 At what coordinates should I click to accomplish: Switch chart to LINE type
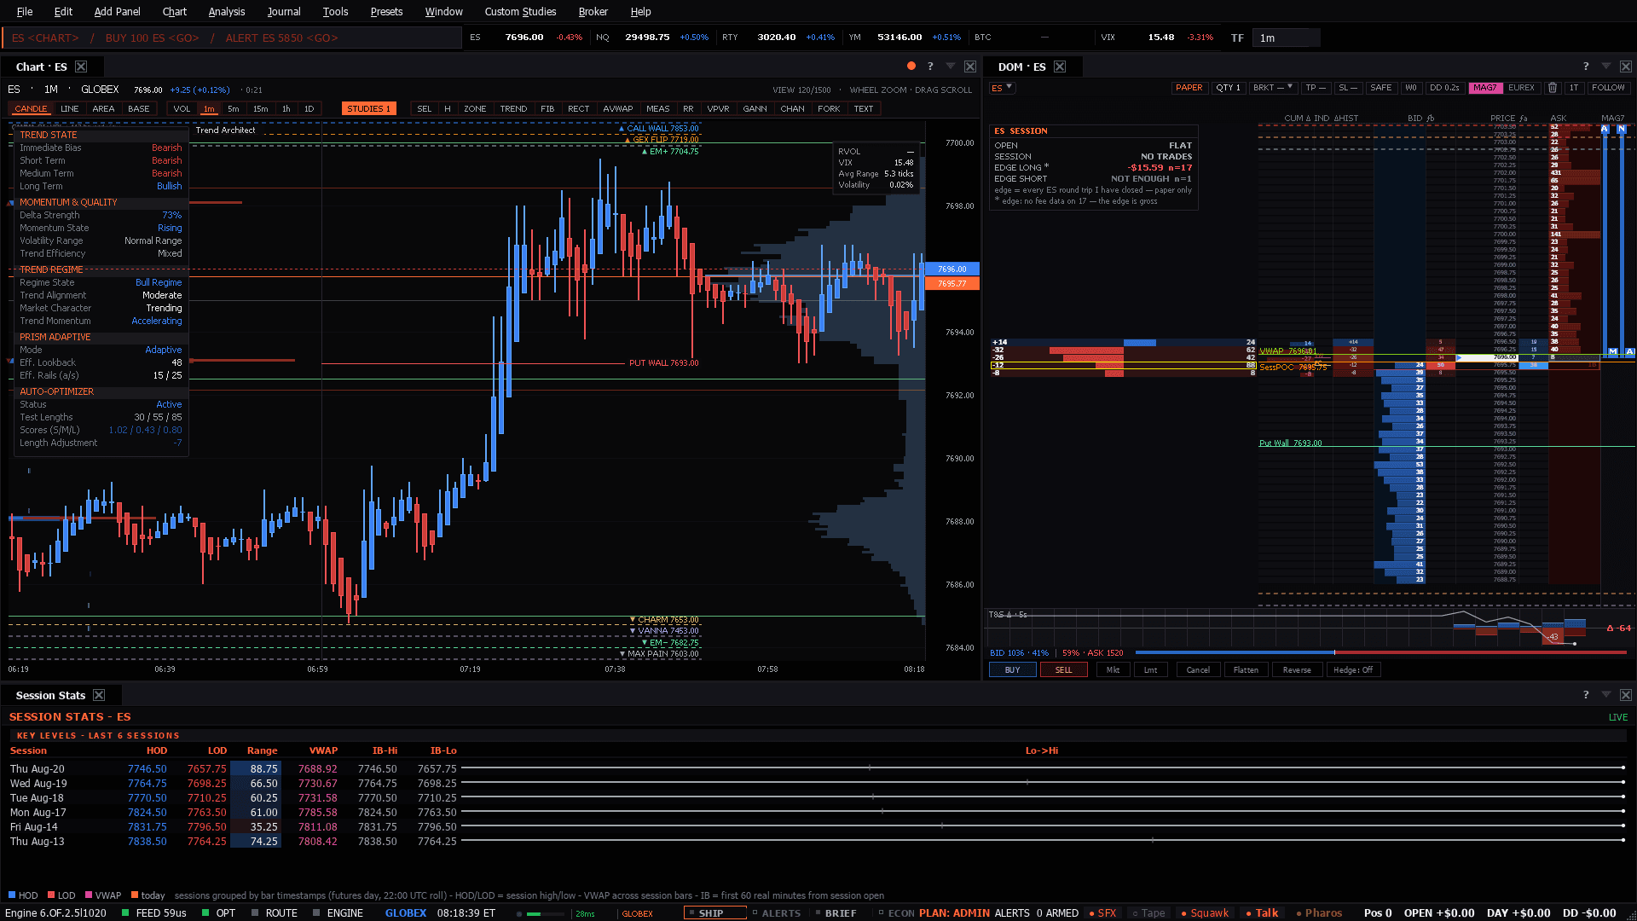pos(70,109)
